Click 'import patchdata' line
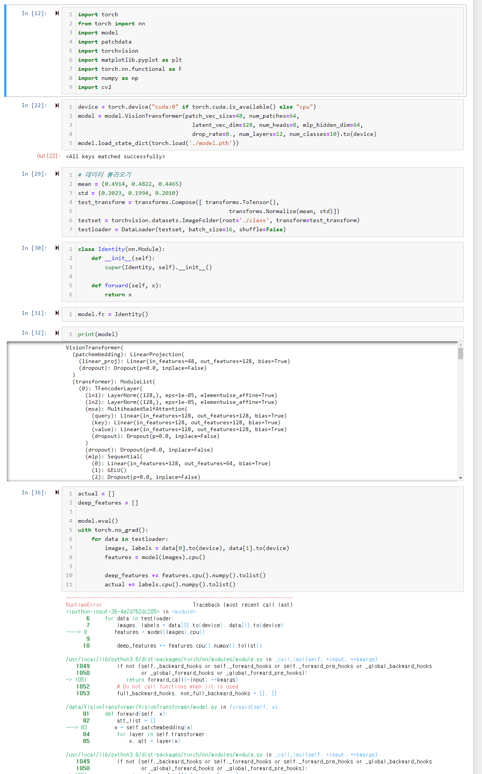 click(105, 42)
